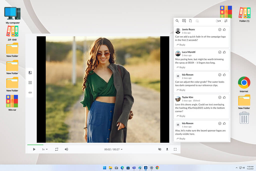Image resolution: width=256 pixels, height=171 pixels.
Task: Resolve Isla Rowan sponsor logos comment
Action: click(x=220, y=123)
